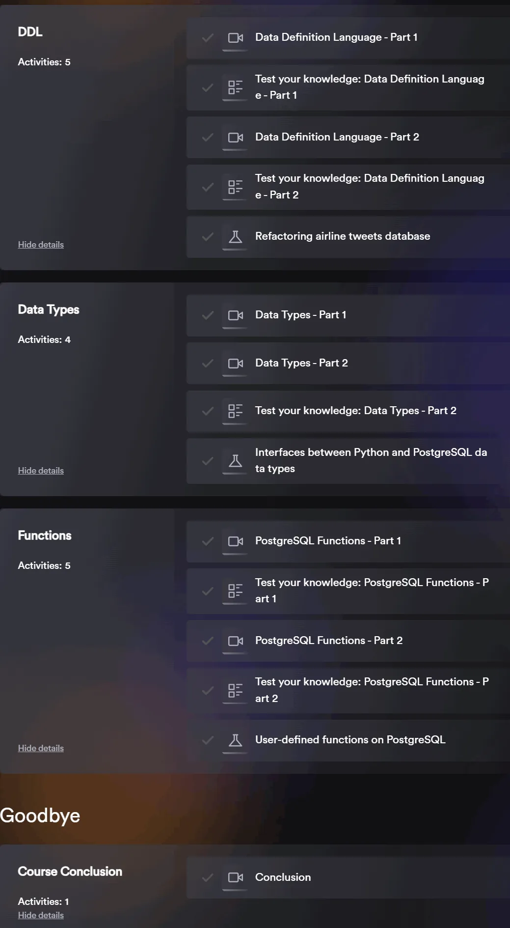Click the DDL module title

[x=30, y=32]
